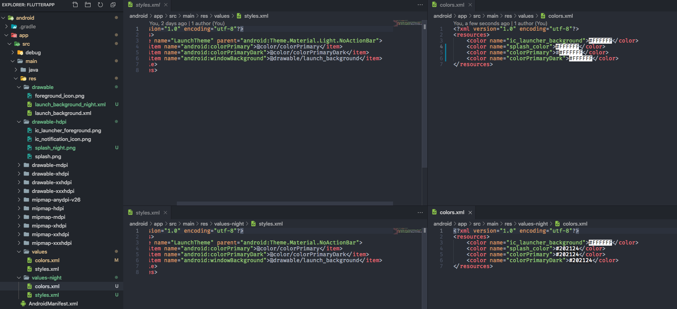Close the top styles.xml tab
This screenshot has height=309, width=677.
(166, 5)
